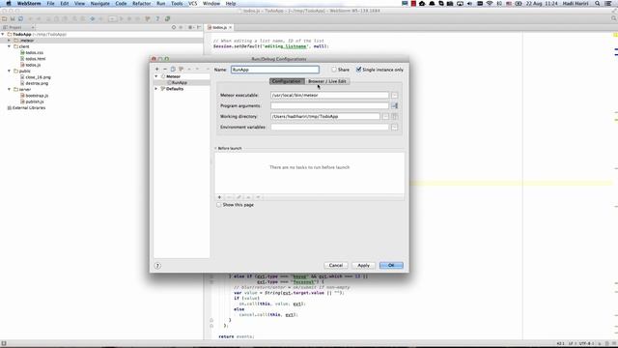Click the Wi-Fi icon in menu bar

[490, 3]
